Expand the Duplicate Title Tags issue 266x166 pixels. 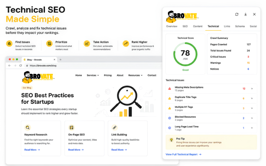pyautogui.click(x=252, y=98)
